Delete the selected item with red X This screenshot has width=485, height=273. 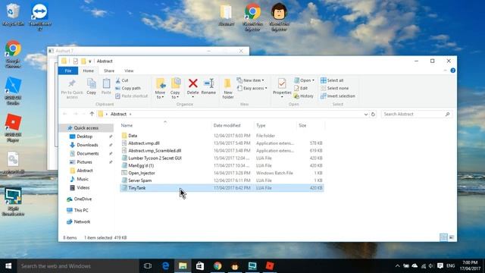pyautogui.click(x=192, y=86)
